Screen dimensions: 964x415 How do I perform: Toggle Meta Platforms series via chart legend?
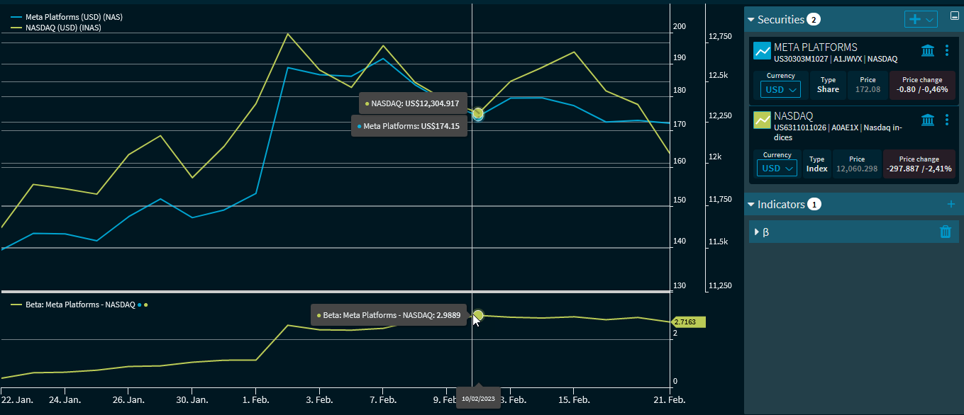coord(72,17)
